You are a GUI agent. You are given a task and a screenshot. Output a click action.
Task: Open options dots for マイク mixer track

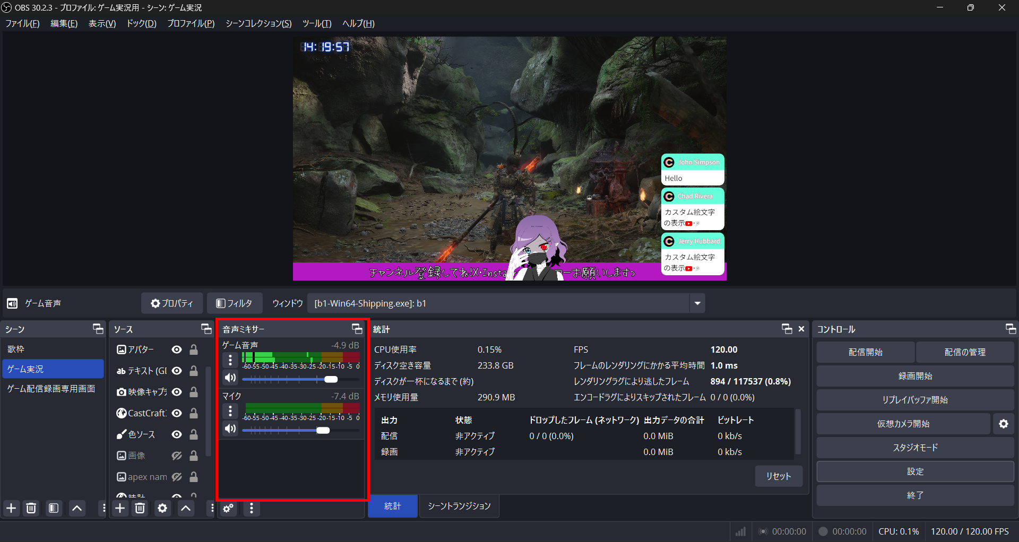(x=230, y=411)
